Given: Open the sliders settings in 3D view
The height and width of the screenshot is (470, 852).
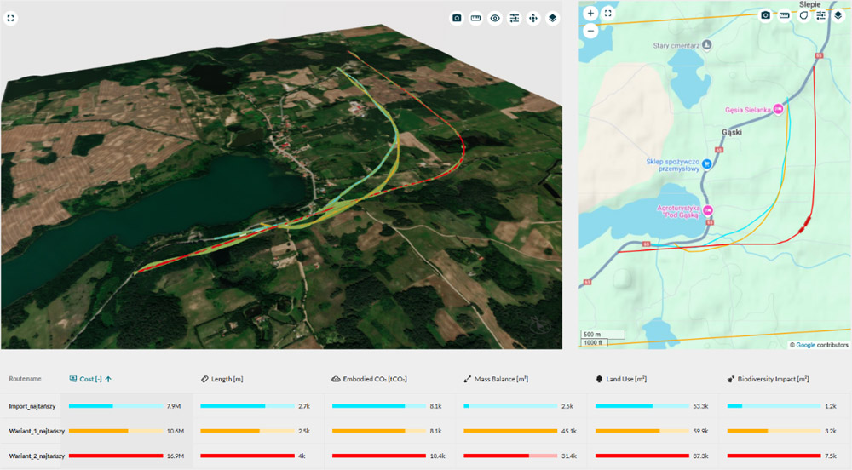Looking at the screenshot, I should 514,19.
